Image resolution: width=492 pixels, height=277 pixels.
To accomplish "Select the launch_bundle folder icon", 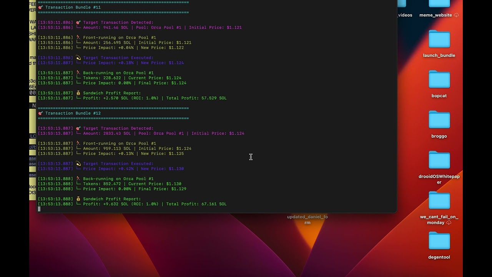I will 439,39.
